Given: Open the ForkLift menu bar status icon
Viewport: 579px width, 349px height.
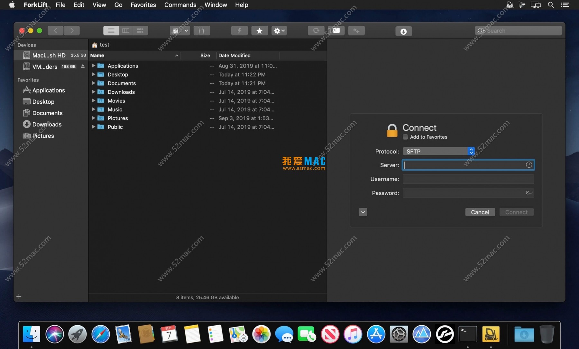Looking at the screenshot, I should (510, 5).
